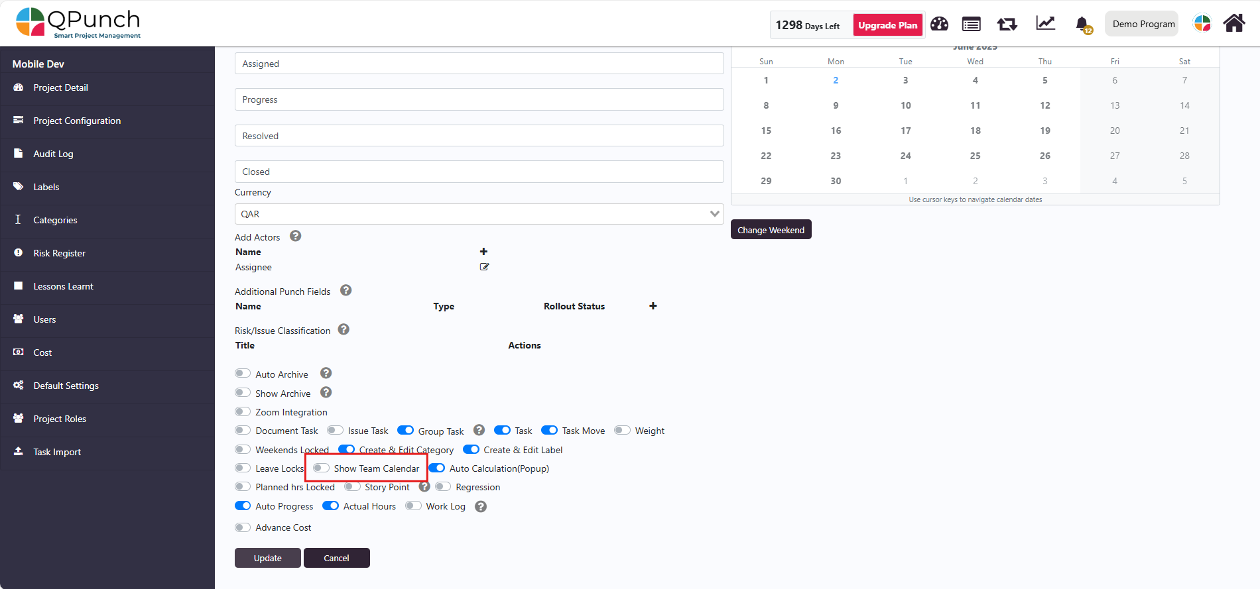Open Demo Program selector

(1143, 24)
